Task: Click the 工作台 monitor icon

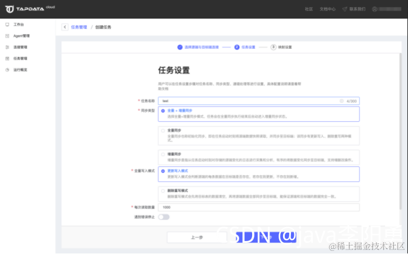Action: coord(7,24)
